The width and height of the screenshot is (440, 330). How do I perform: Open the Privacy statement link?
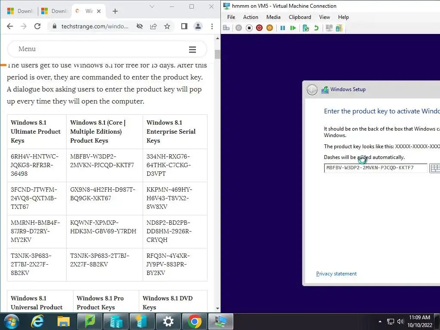(x=336, y=274)
